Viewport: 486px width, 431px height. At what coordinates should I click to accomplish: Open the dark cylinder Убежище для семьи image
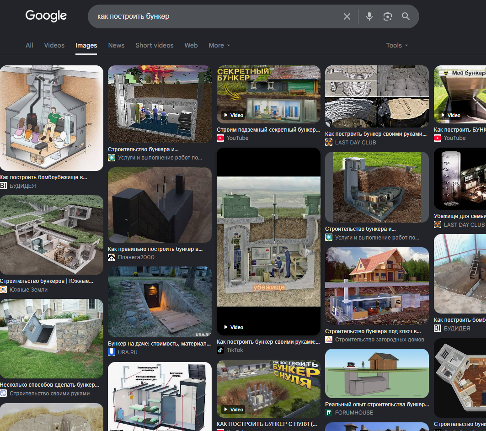460,178
